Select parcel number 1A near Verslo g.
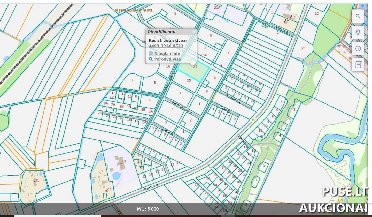The image size is (372, 217). pyautogui.click(x=286, y=20)
